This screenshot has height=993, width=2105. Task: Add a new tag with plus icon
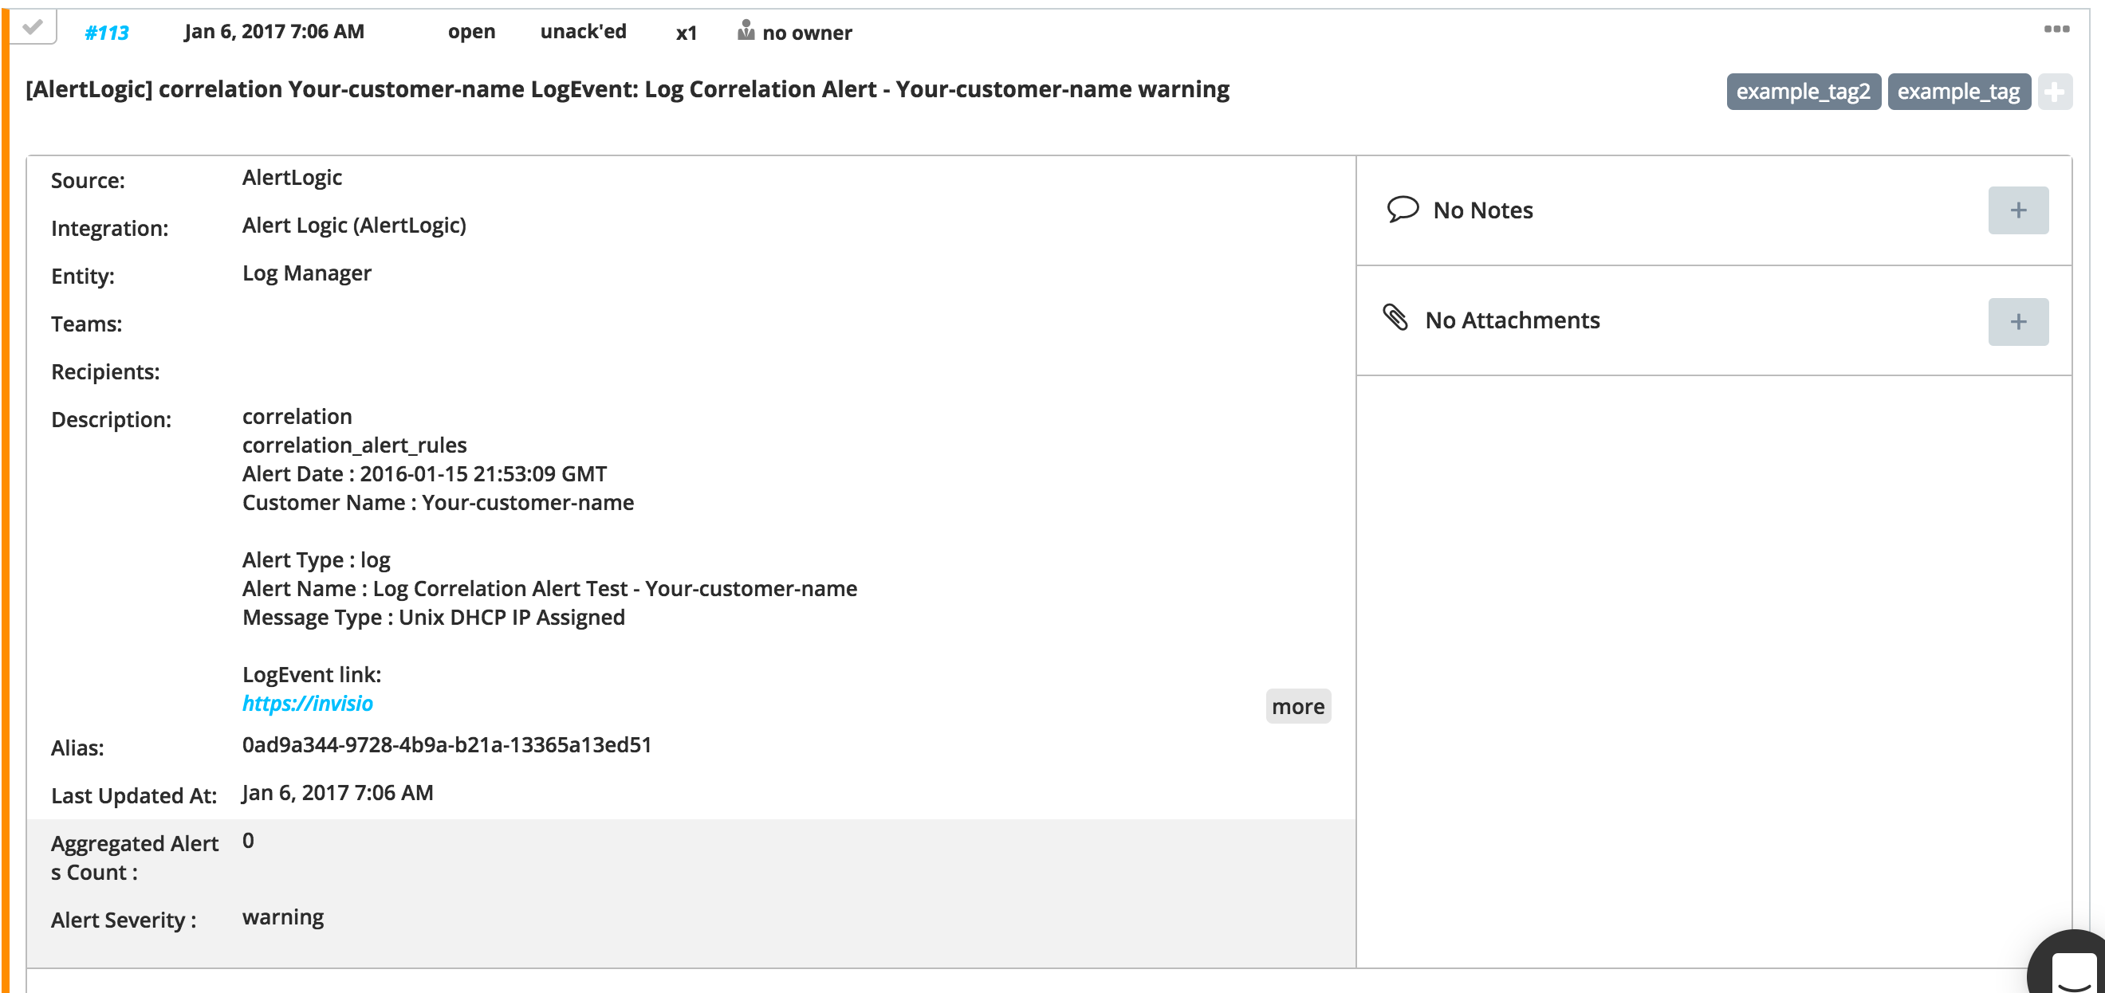tap(2053, 92)
